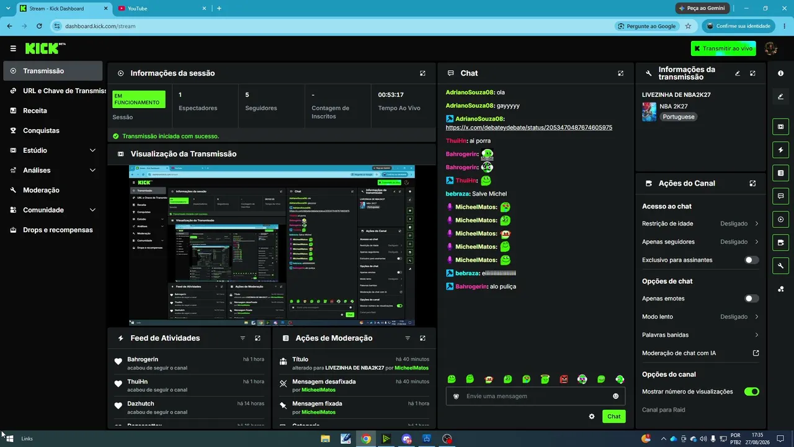794x447 pixels.
Task: Expand the Feed de Atividades panel
Action: [257, 338]
